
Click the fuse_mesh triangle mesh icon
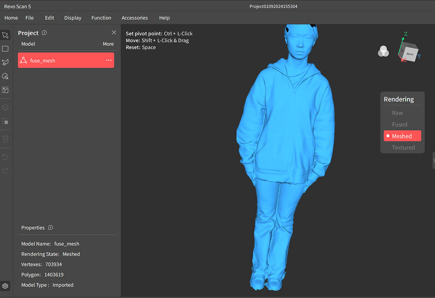tap(24, 60)
